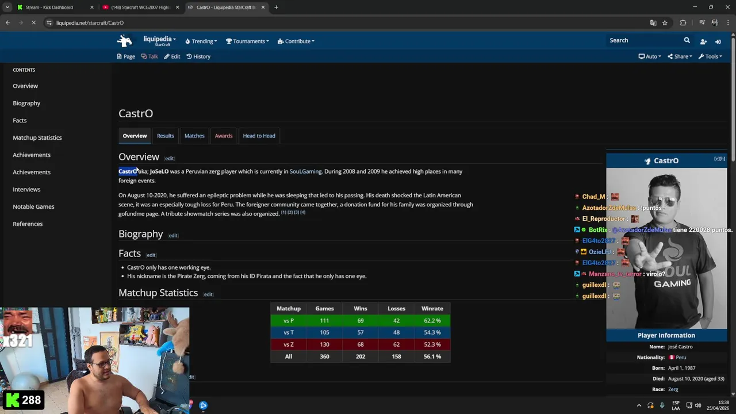Open the Tournaments dropdown menu

pyautogui.click(x=247, y=41)
